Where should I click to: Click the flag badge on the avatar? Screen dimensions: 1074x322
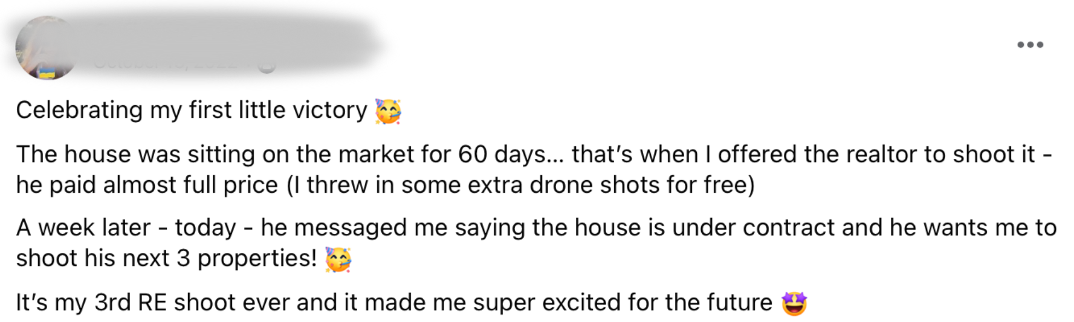point(46,74)
